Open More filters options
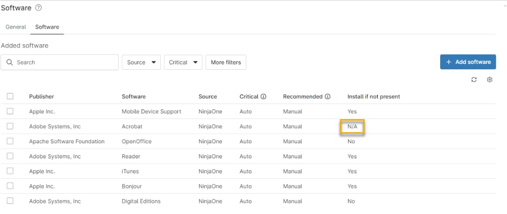The image size is (507, 214). point(226,62)
